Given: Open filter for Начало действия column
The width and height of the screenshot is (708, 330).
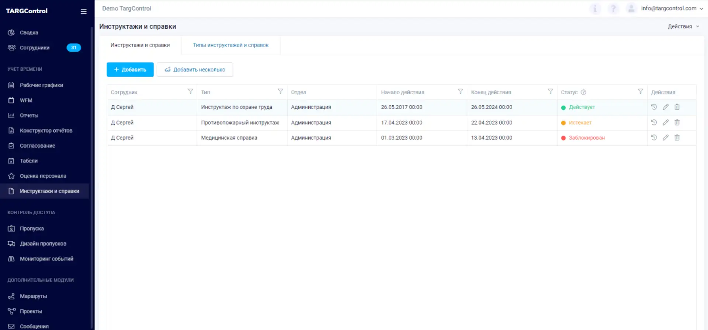Looking at the screenshot, I should (460, 92).
